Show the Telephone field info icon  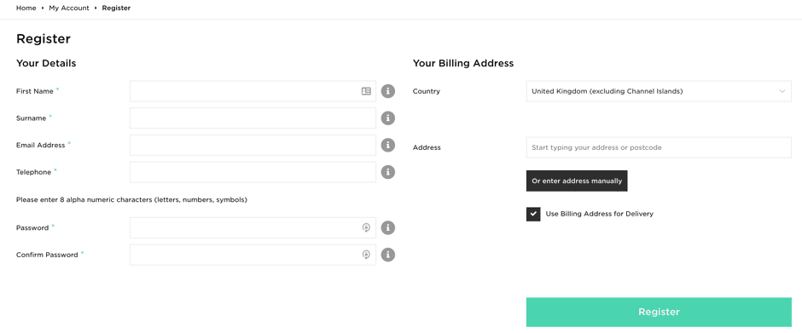pos(388,172)
